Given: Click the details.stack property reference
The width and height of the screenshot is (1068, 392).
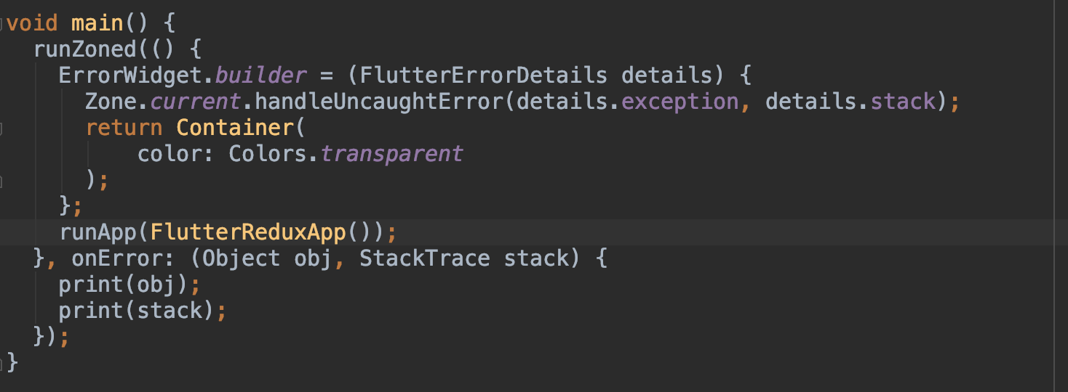Looking at the screenshot, I should pos(850,101).
